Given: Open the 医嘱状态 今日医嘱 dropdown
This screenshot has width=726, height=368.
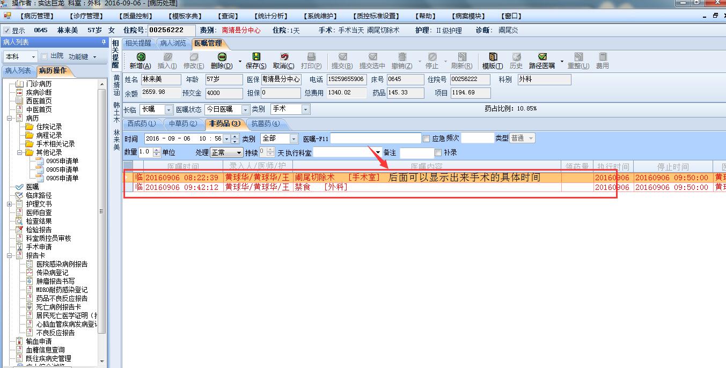Looking at the screenshot, I should (246, 109).
